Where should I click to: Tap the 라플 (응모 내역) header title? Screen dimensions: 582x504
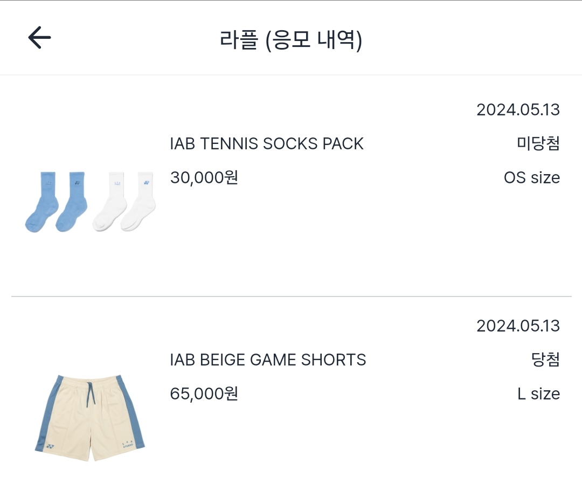click(291, 37)
